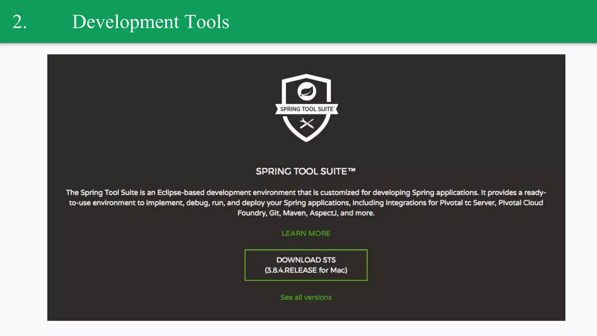Click the crossed wrench and screwdriver icon
The height and width of the screenshot is (336, 597).
[x=307, y=124]
